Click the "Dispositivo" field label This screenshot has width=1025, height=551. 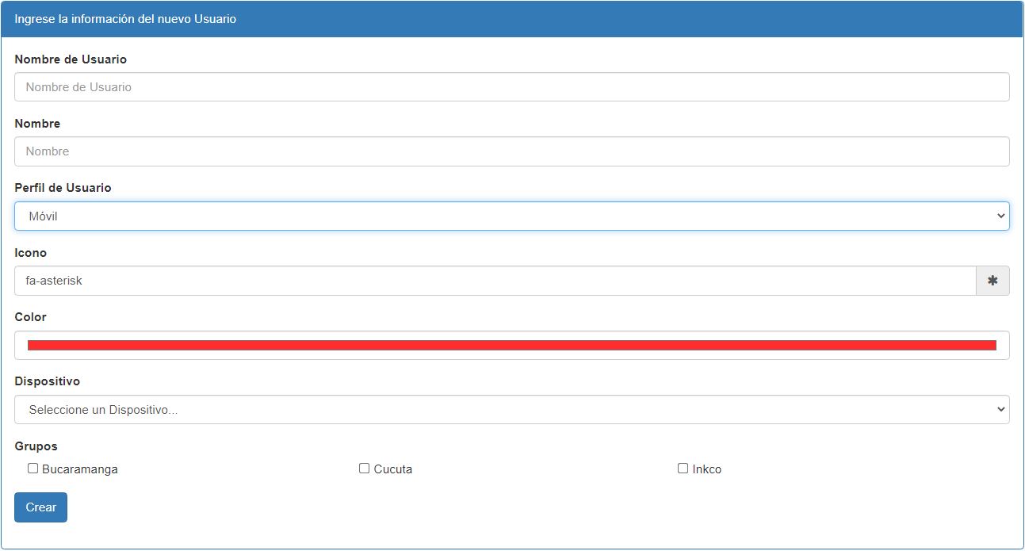(x=48, y=381)
